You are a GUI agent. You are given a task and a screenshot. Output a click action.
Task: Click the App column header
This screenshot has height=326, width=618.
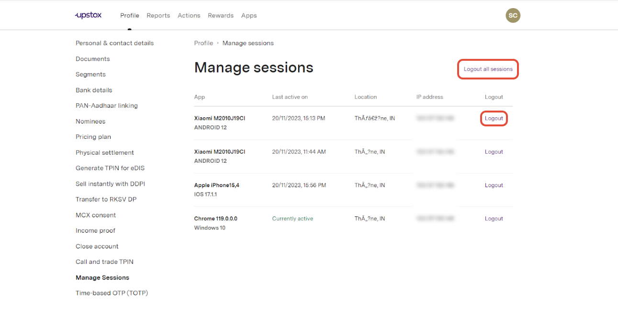point(200,97)
